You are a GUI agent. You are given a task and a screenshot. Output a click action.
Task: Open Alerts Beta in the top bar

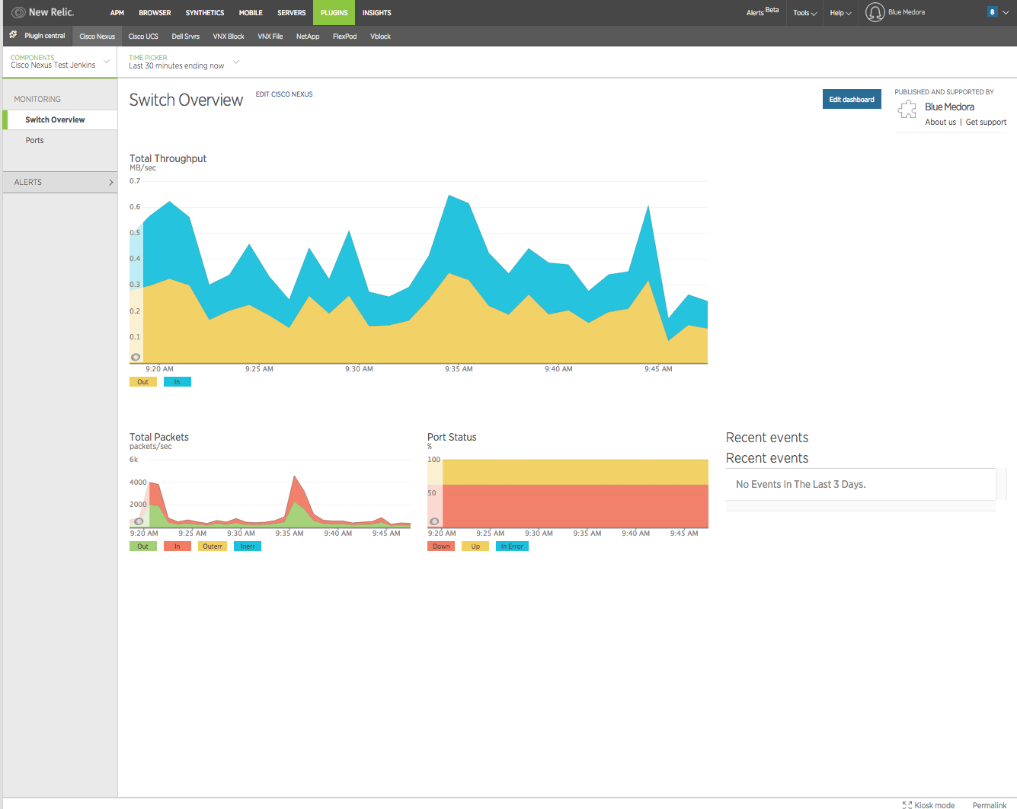[763, 12]
